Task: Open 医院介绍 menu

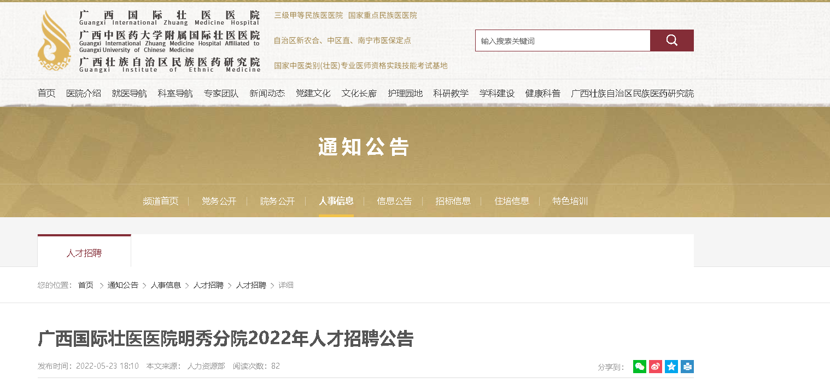Action: (84, 94)
